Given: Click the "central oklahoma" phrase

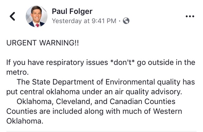Looking at the screenshot, I should click(50, 92).
